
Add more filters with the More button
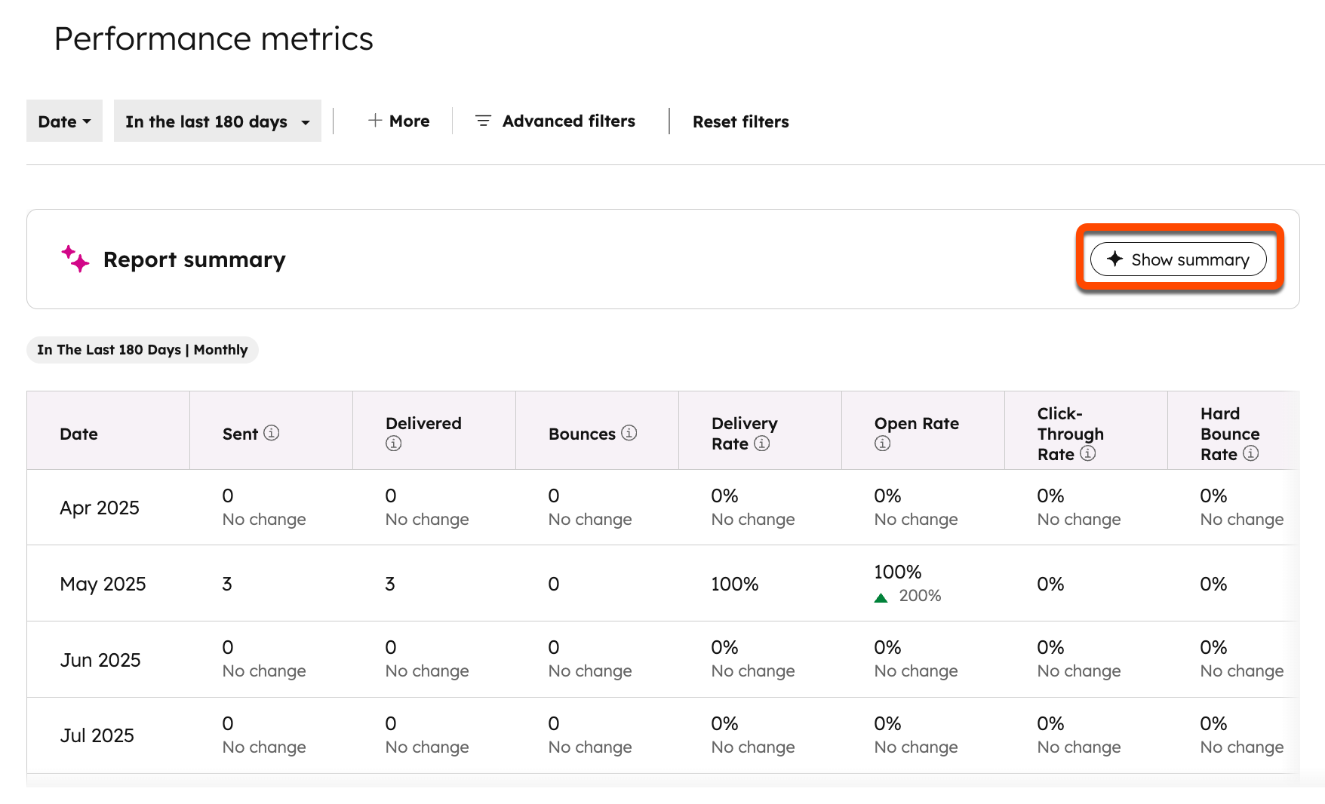[398, 121]
